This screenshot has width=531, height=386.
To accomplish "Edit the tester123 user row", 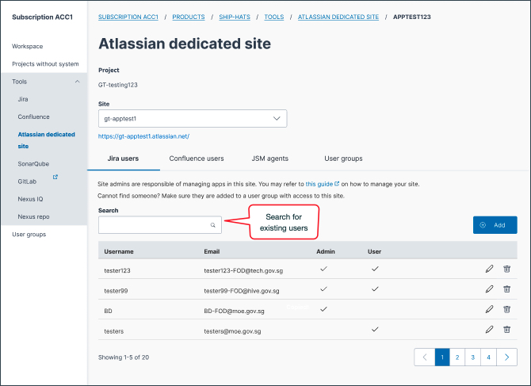I will click(489, 269).
